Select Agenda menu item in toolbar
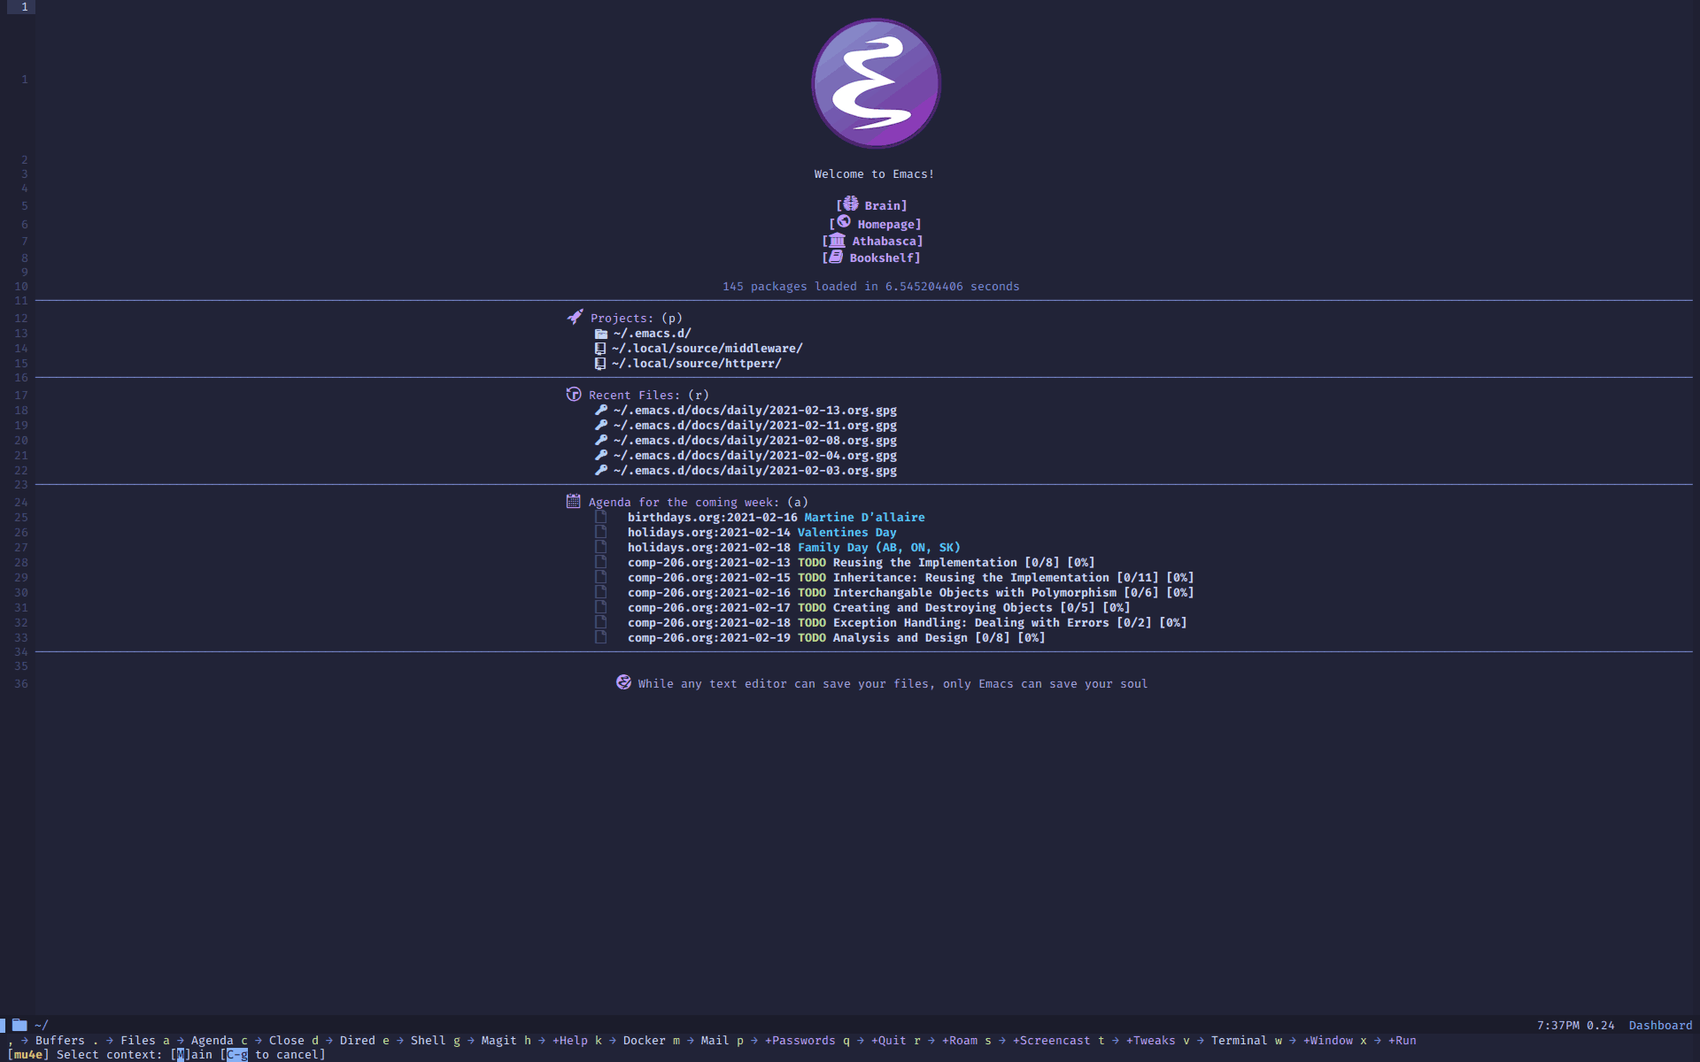The image size is (1700, 1062). (211, 1040)
